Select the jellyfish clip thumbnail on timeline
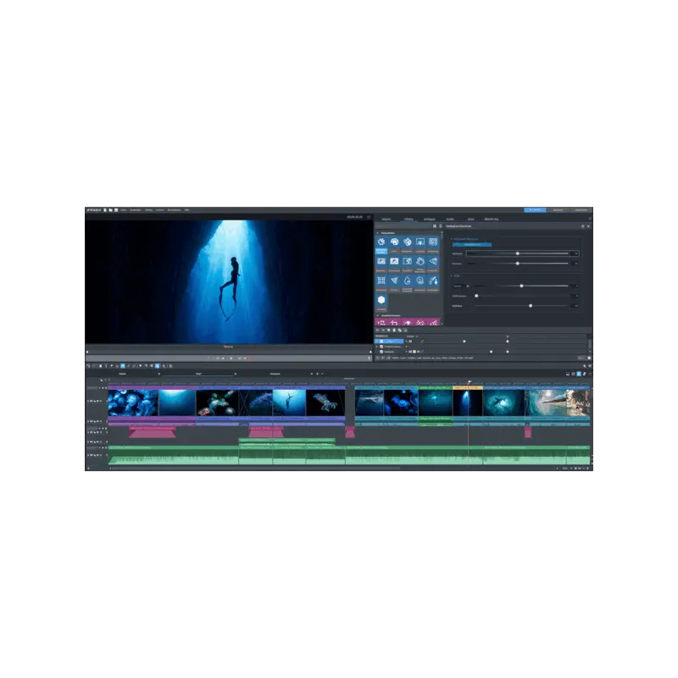Image resolution: width=678 pixels, height=678 pixels. pos(134,403)
